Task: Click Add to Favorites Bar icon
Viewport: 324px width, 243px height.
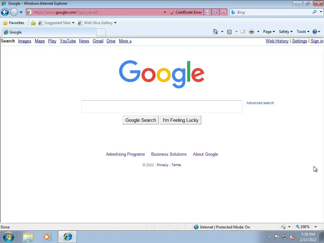Action: [33, 23]
